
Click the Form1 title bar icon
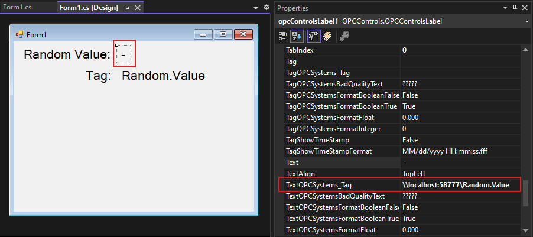[19, 34]
